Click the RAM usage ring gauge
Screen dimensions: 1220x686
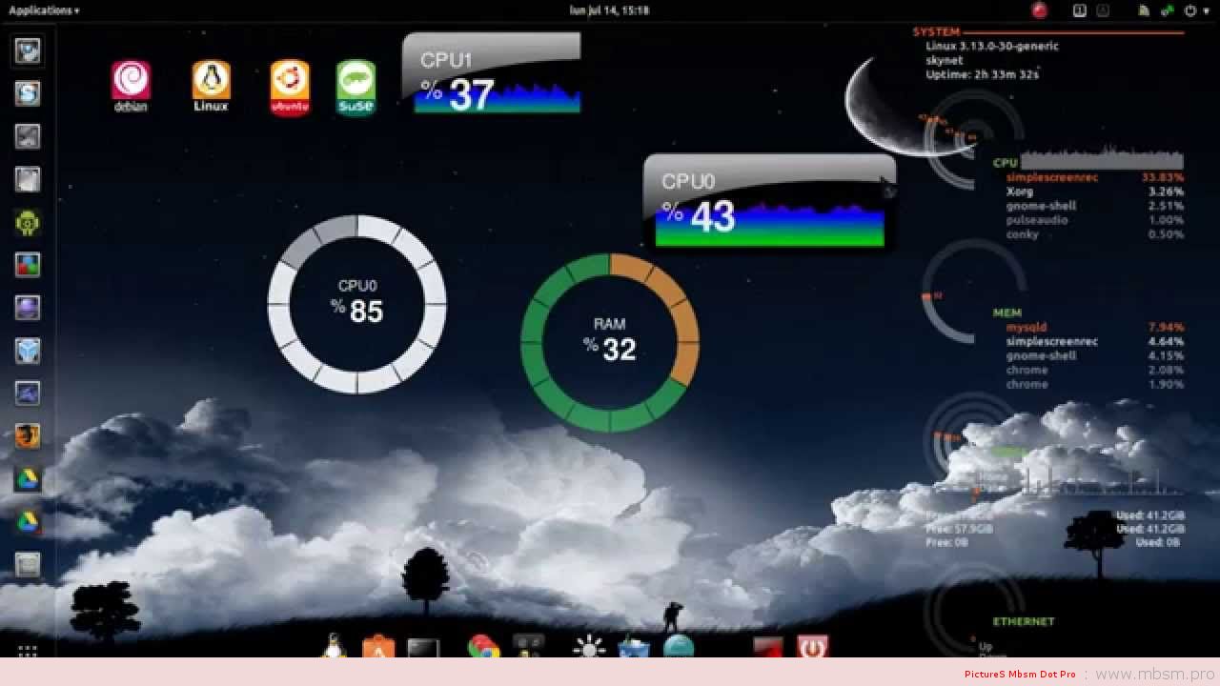click(x=610, y=341)
